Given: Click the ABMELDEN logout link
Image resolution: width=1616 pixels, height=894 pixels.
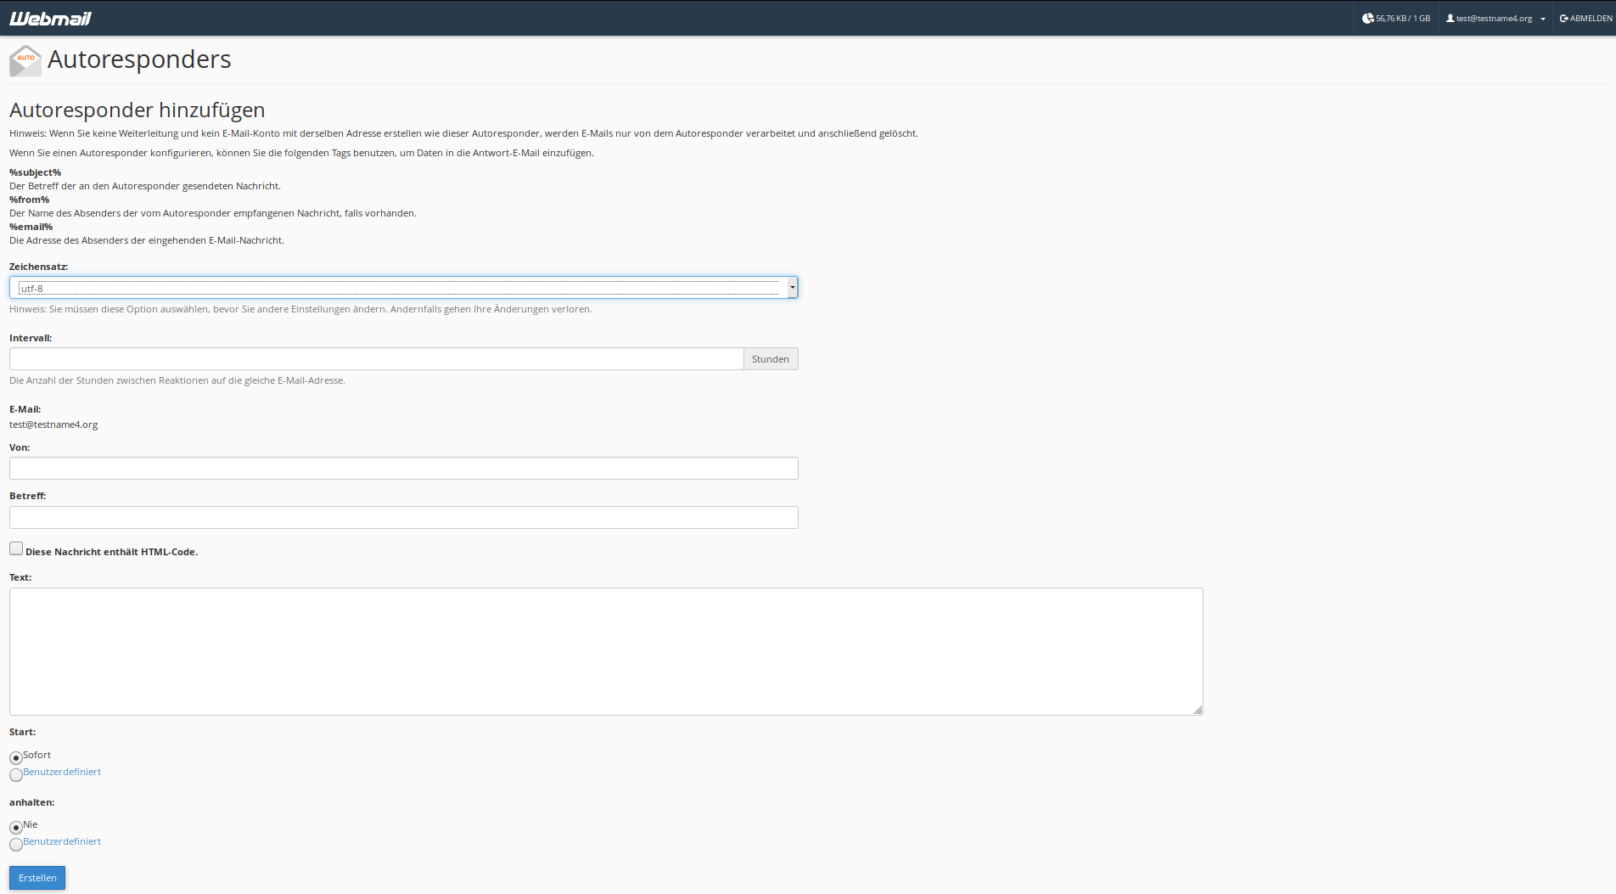Looking at the screenshot, I should pos(1586,18).
